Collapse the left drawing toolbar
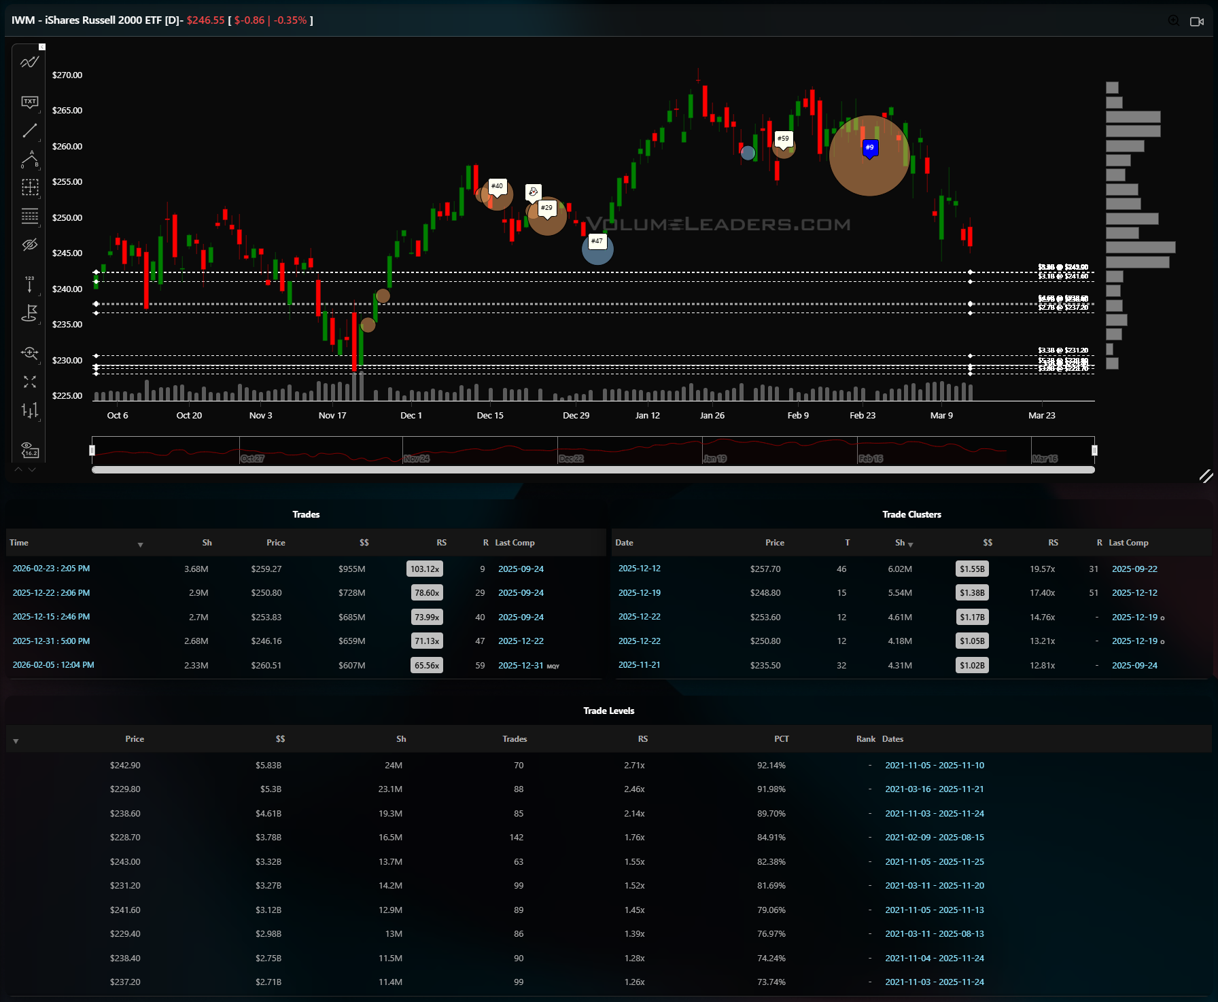This screenshot has height=1002, width=1218. click(x=42, y=47)
